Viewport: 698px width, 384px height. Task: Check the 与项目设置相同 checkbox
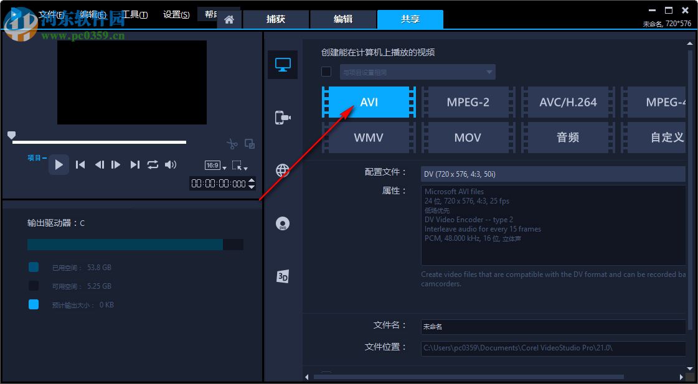pyautogui.click(x=326, y=72)
